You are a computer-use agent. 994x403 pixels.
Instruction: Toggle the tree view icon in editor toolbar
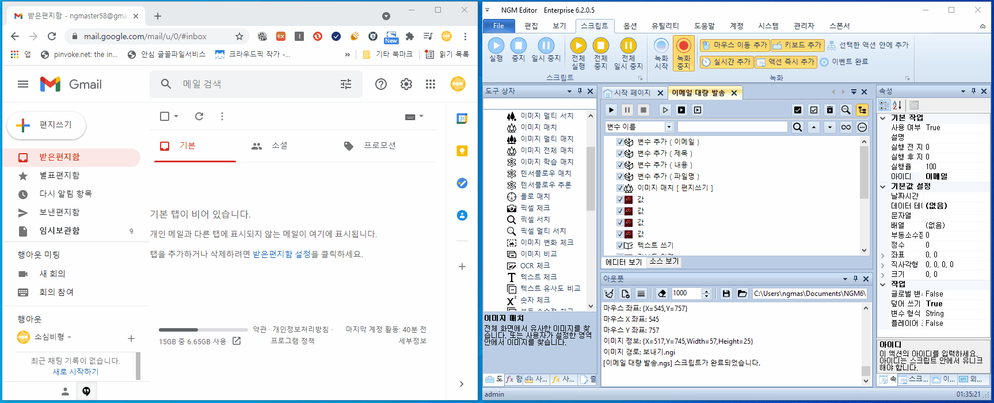tap(862, 110)
